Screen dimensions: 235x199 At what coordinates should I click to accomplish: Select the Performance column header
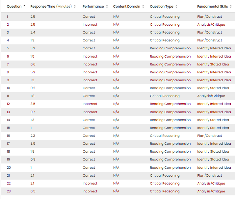[x=93, y=7]
